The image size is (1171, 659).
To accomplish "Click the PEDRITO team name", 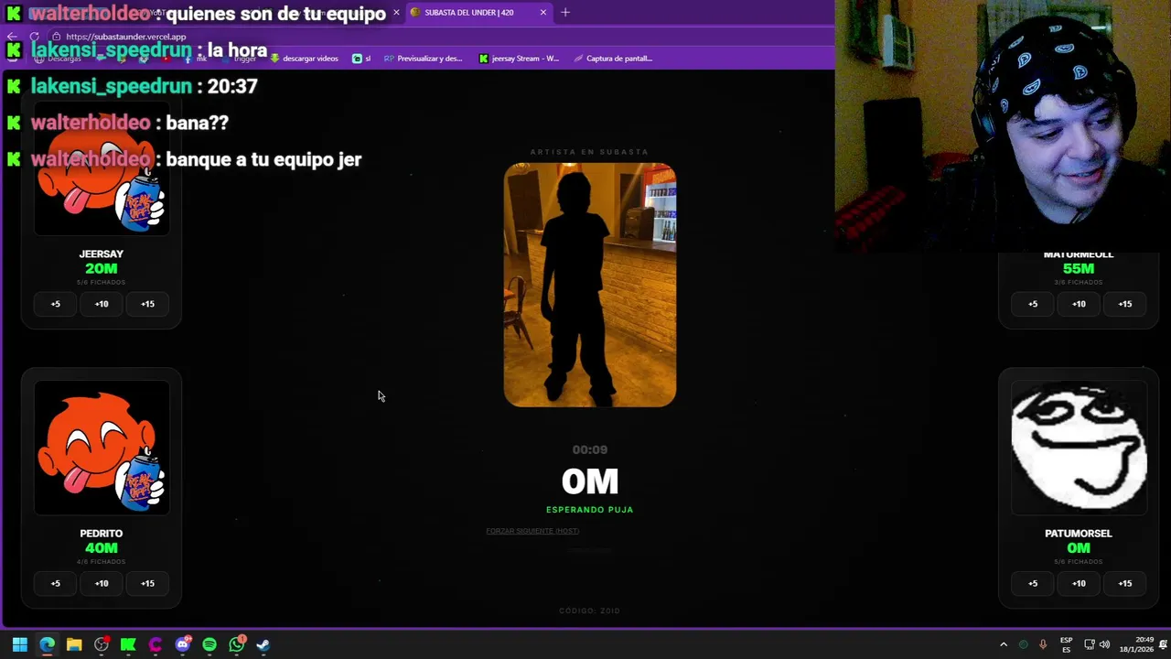I will (x=102, y=534).
